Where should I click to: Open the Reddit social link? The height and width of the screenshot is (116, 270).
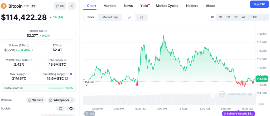click(61, 108)
